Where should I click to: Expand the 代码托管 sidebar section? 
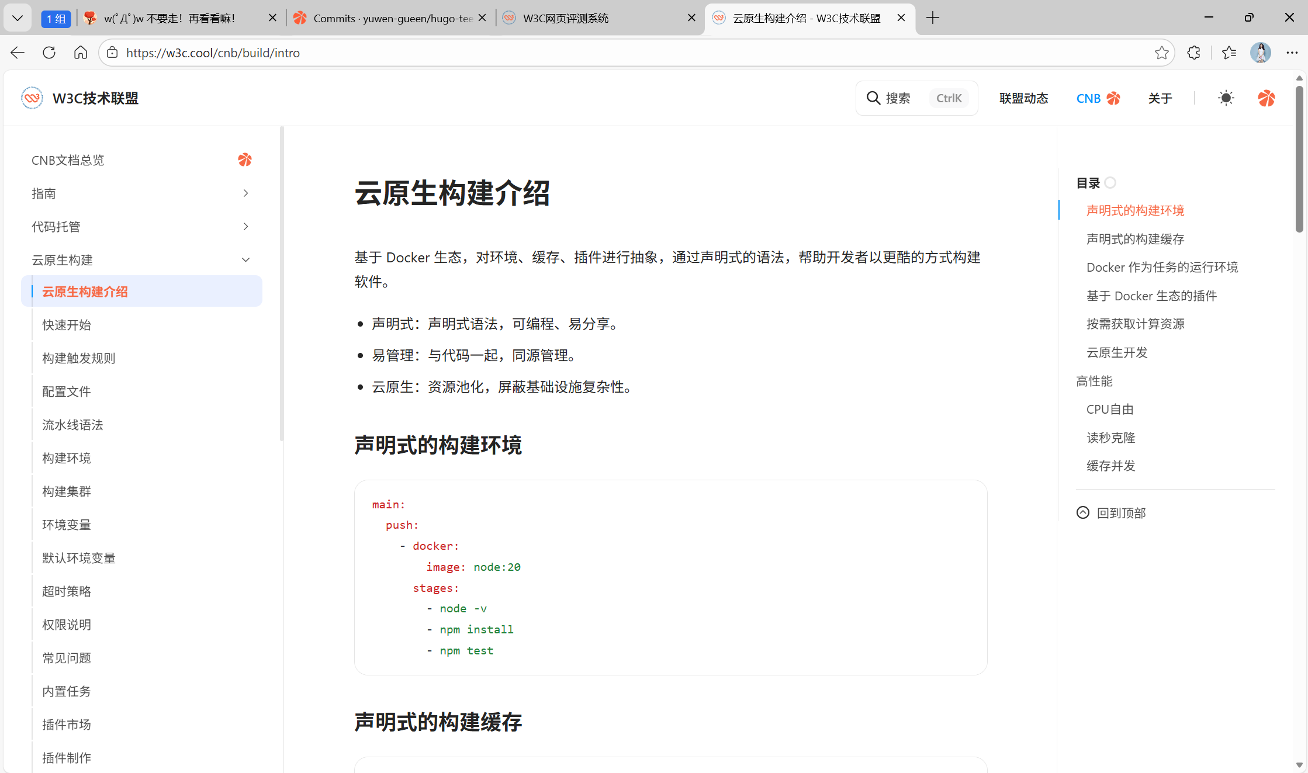(245, 227)
